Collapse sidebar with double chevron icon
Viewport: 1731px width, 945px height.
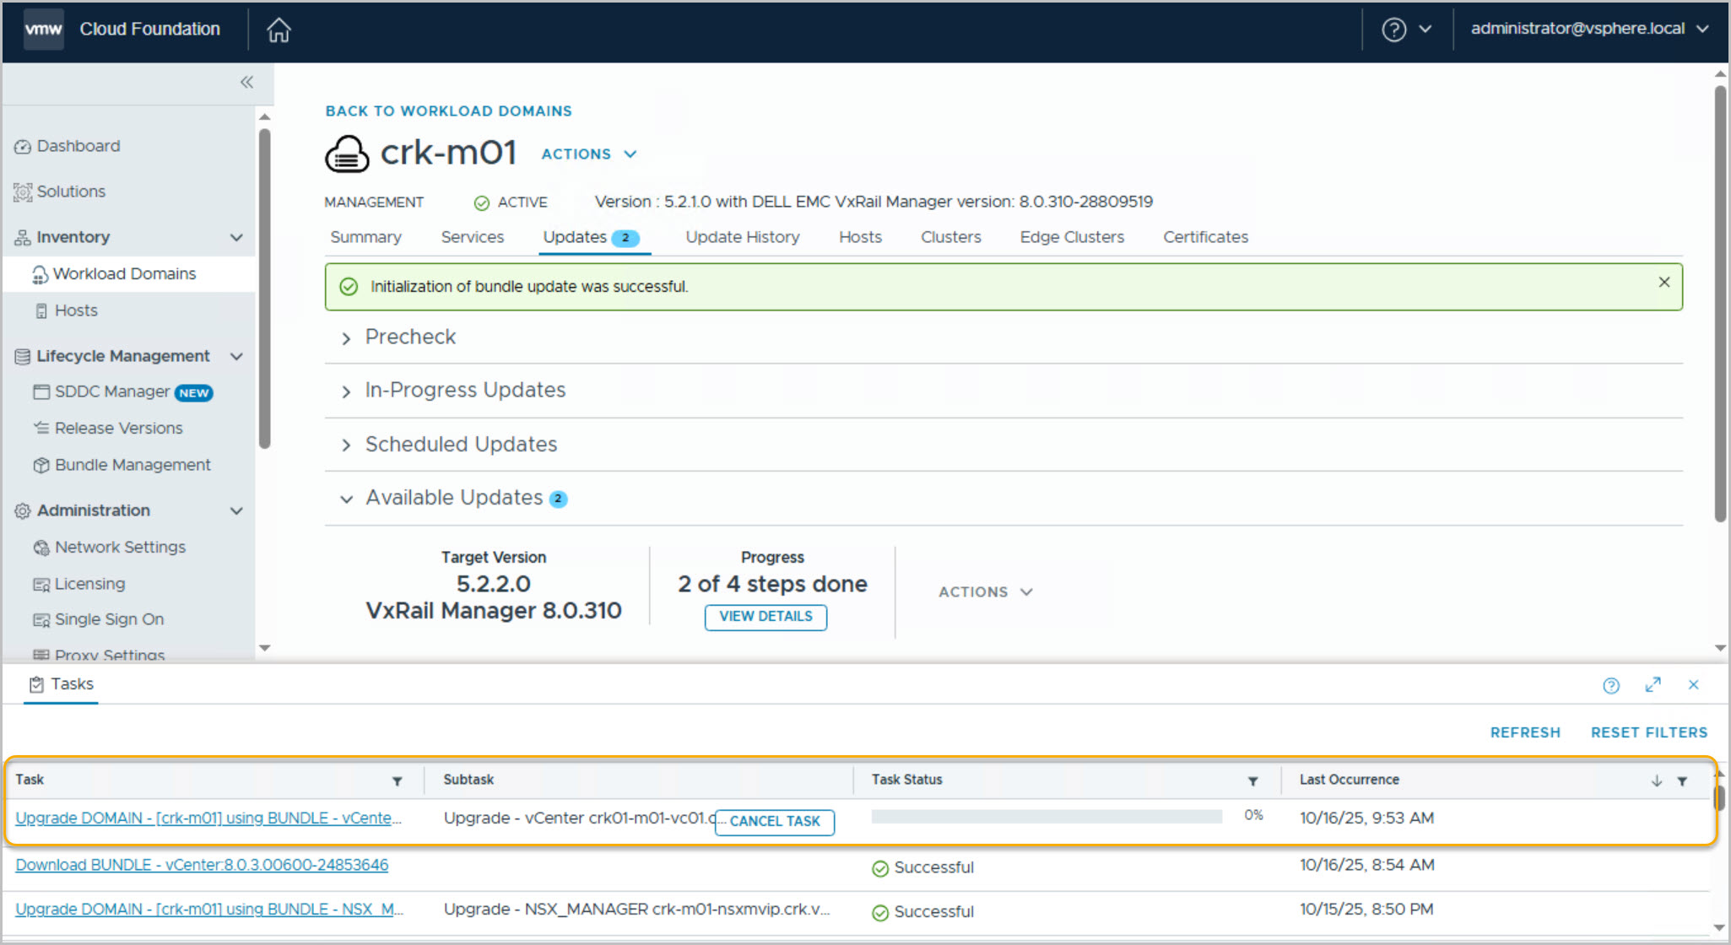click(x=246, y=82)
